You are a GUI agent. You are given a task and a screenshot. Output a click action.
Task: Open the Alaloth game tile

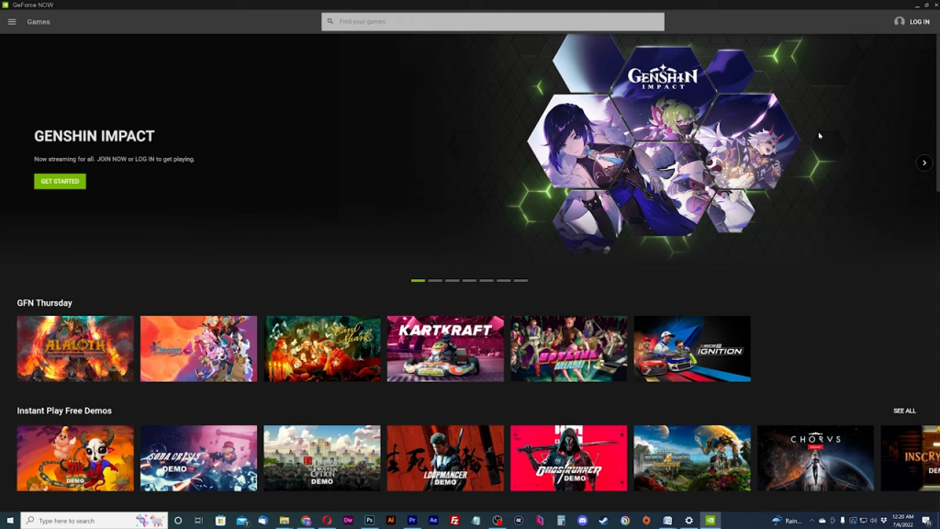click(x=75, y=348)
